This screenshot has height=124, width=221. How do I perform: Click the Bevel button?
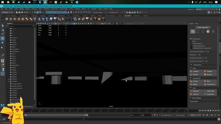point(210,81)
